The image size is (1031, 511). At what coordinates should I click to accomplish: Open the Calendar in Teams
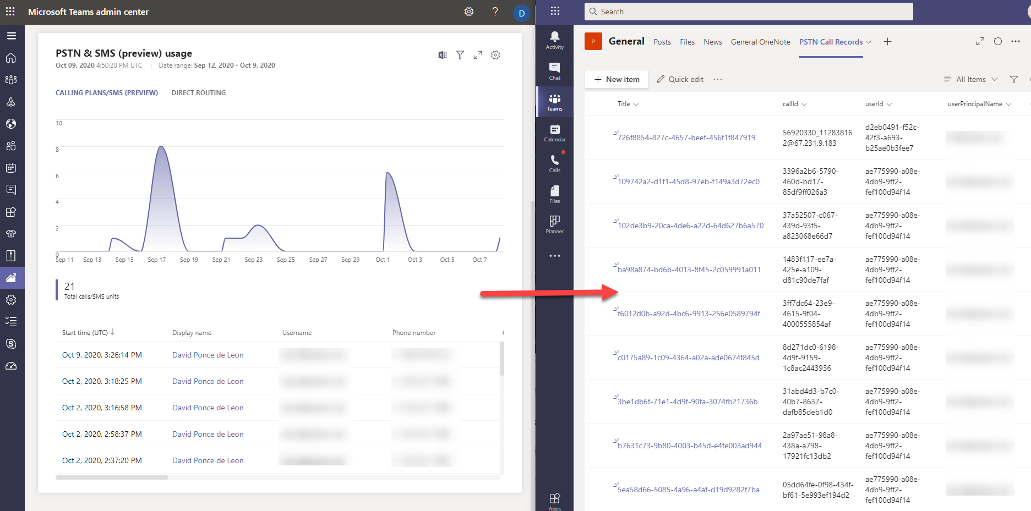click(554, 132)
